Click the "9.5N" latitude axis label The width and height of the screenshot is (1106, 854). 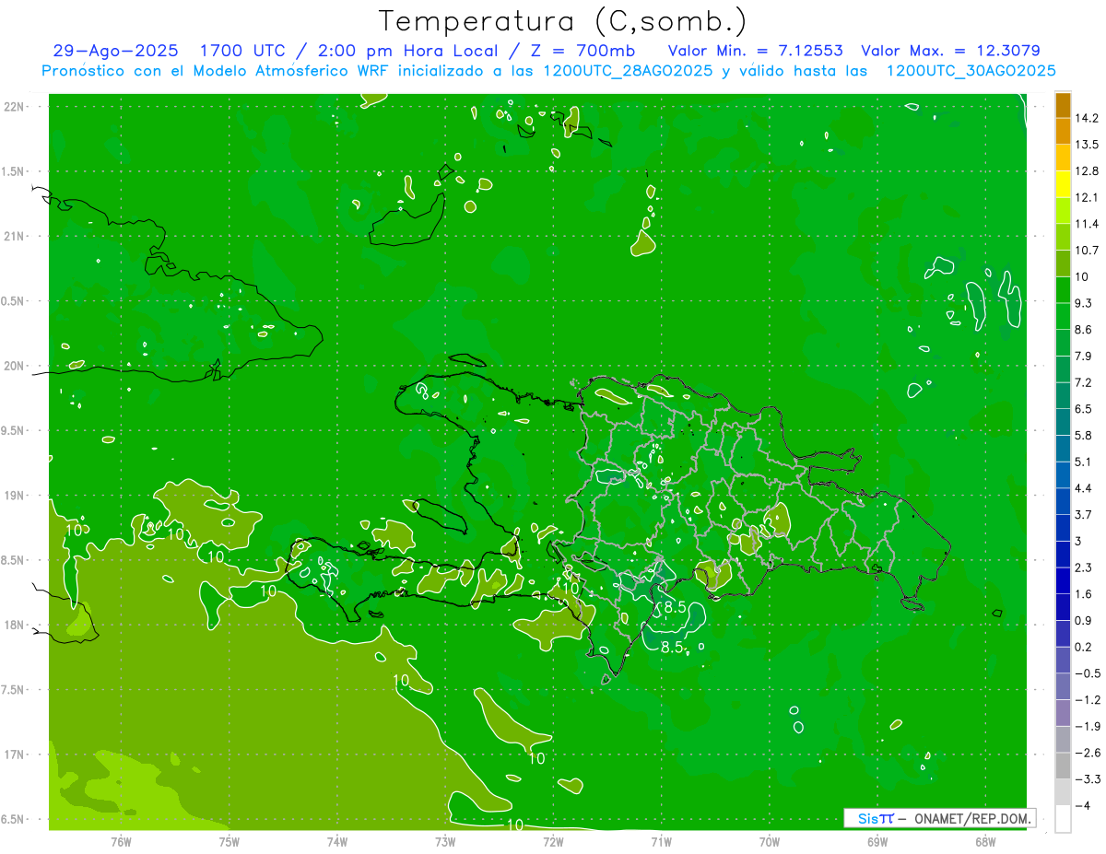[x=14, y=431]
